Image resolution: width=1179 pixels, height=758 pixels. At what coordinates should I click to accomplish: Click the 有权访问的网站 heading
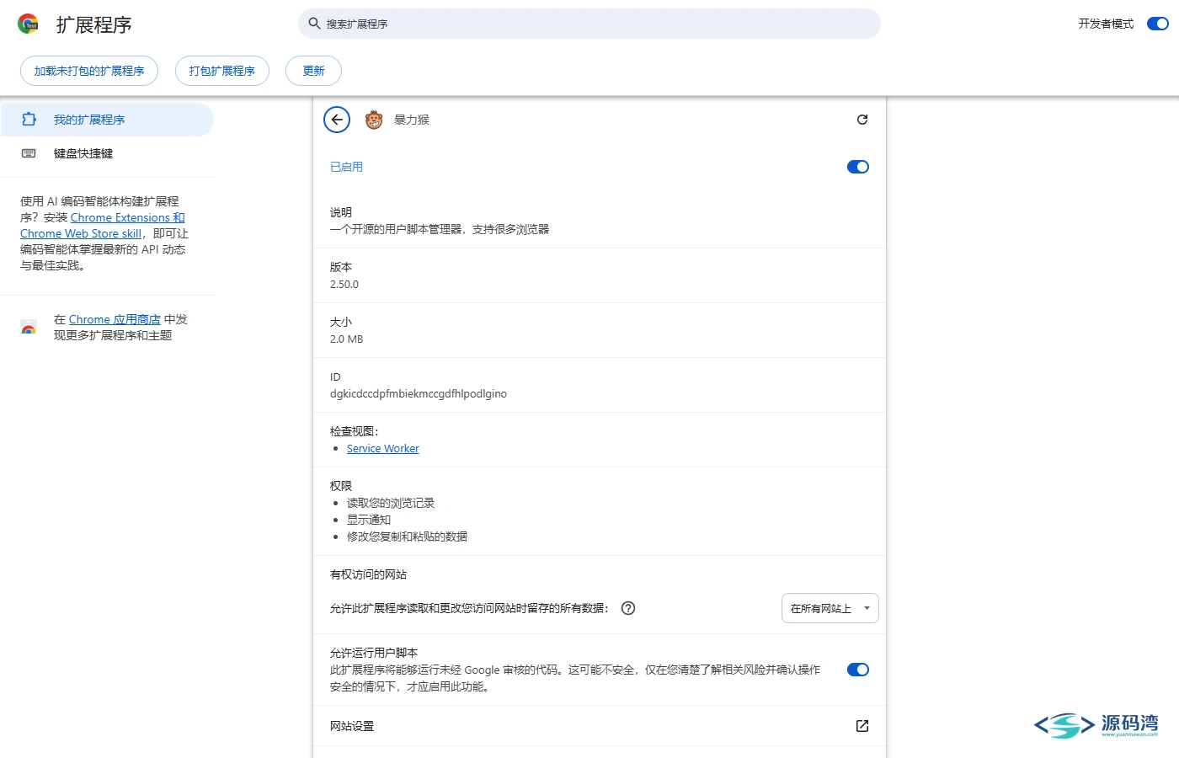click(x=368, y=574)
